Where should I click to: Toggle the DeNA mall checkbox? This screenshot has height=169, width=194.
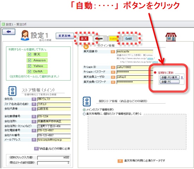(30, 71)
